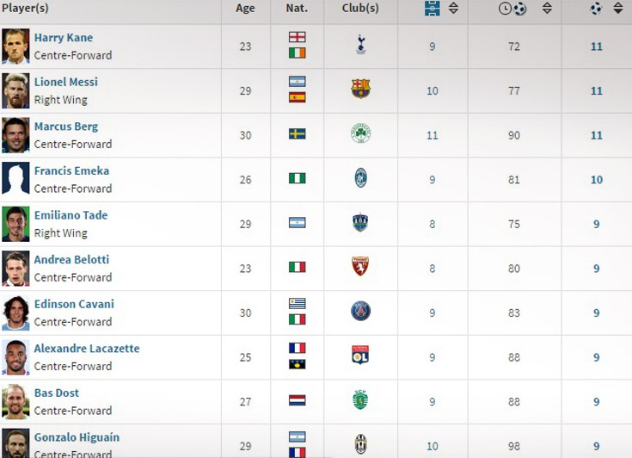Screen dimensions: 632x458
Task: Click the Juventus crest icon
Action: (x=361, y=444)
